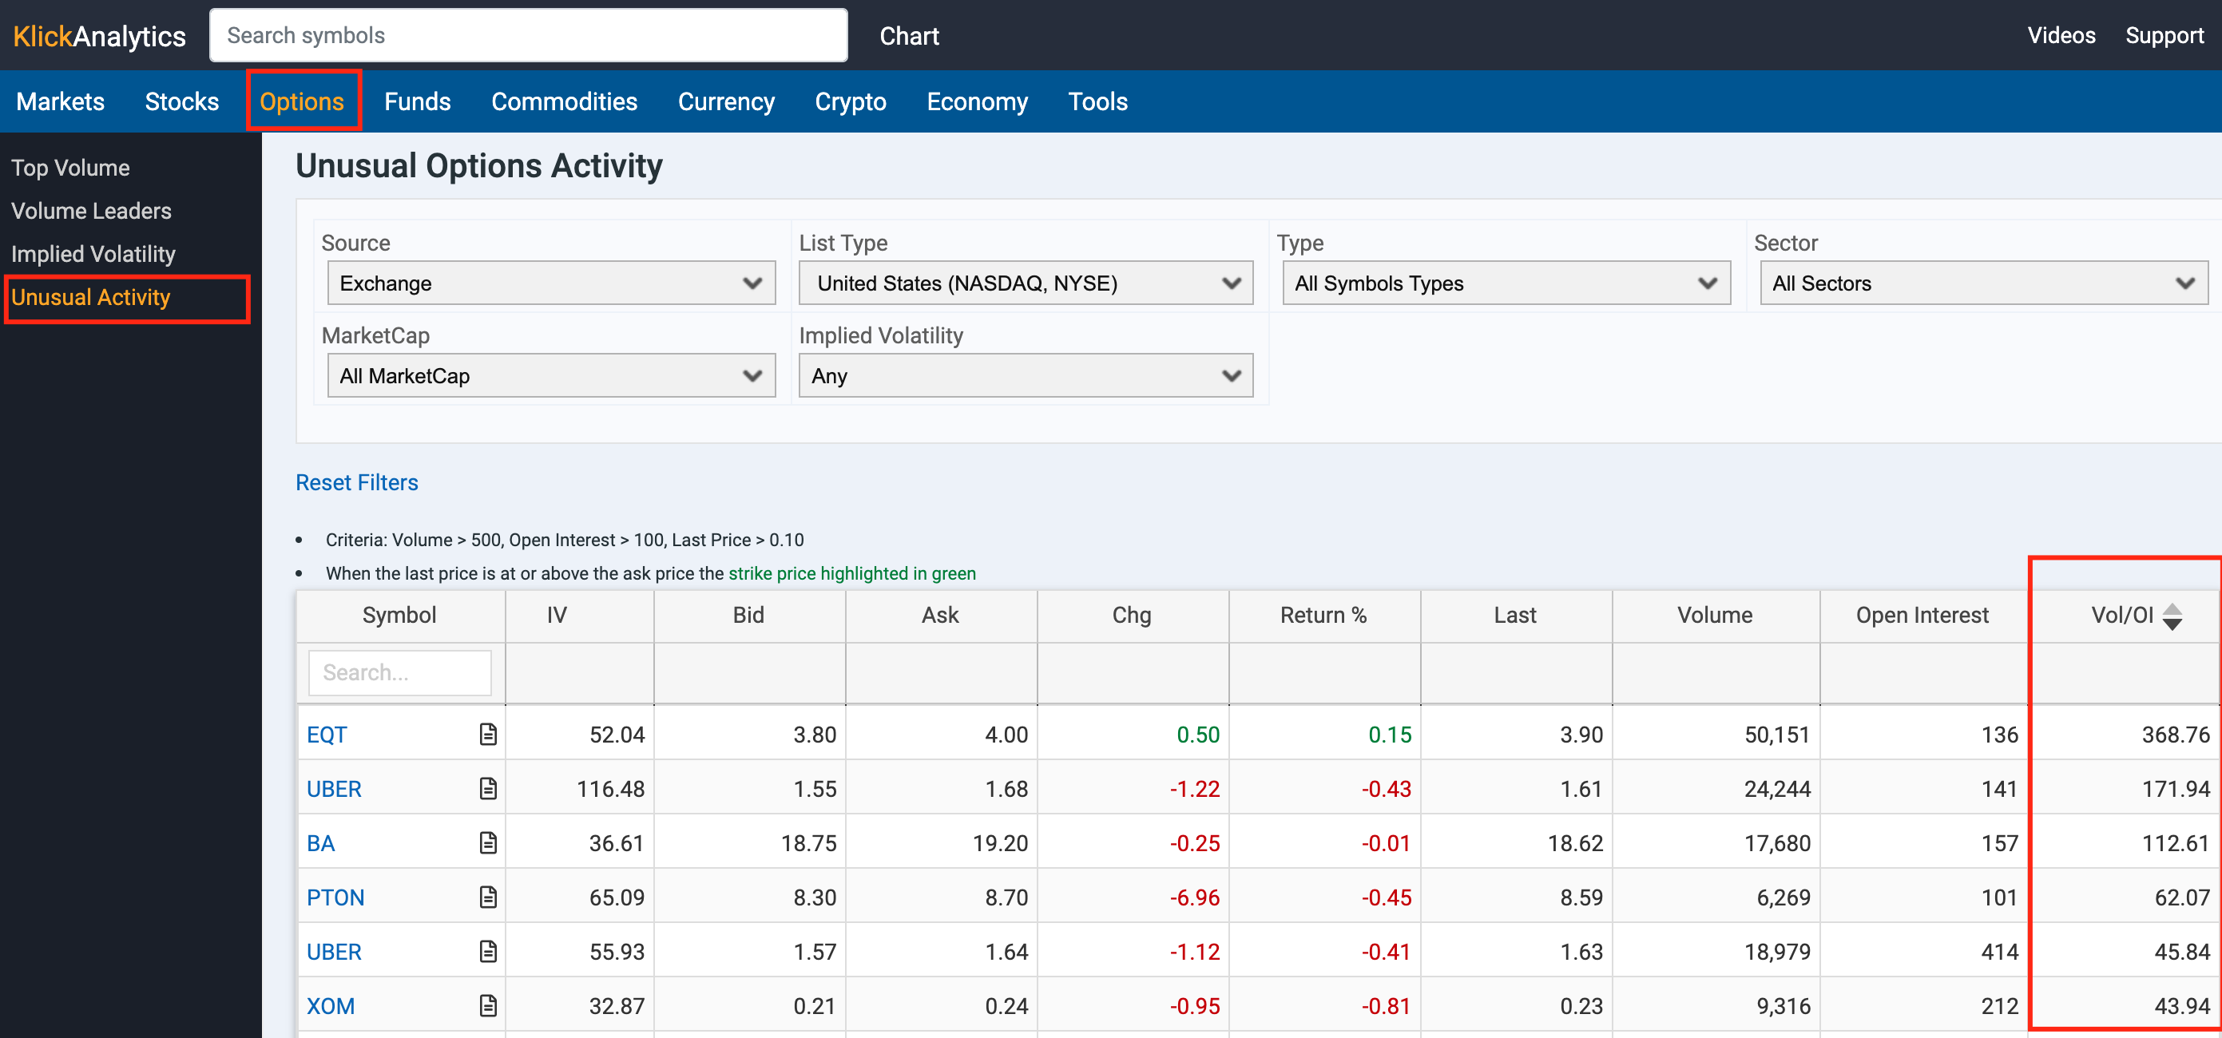The width and height of the screenshot is (2222, 1038).
Task: Switch to the Markets tab
Action: 61,101
